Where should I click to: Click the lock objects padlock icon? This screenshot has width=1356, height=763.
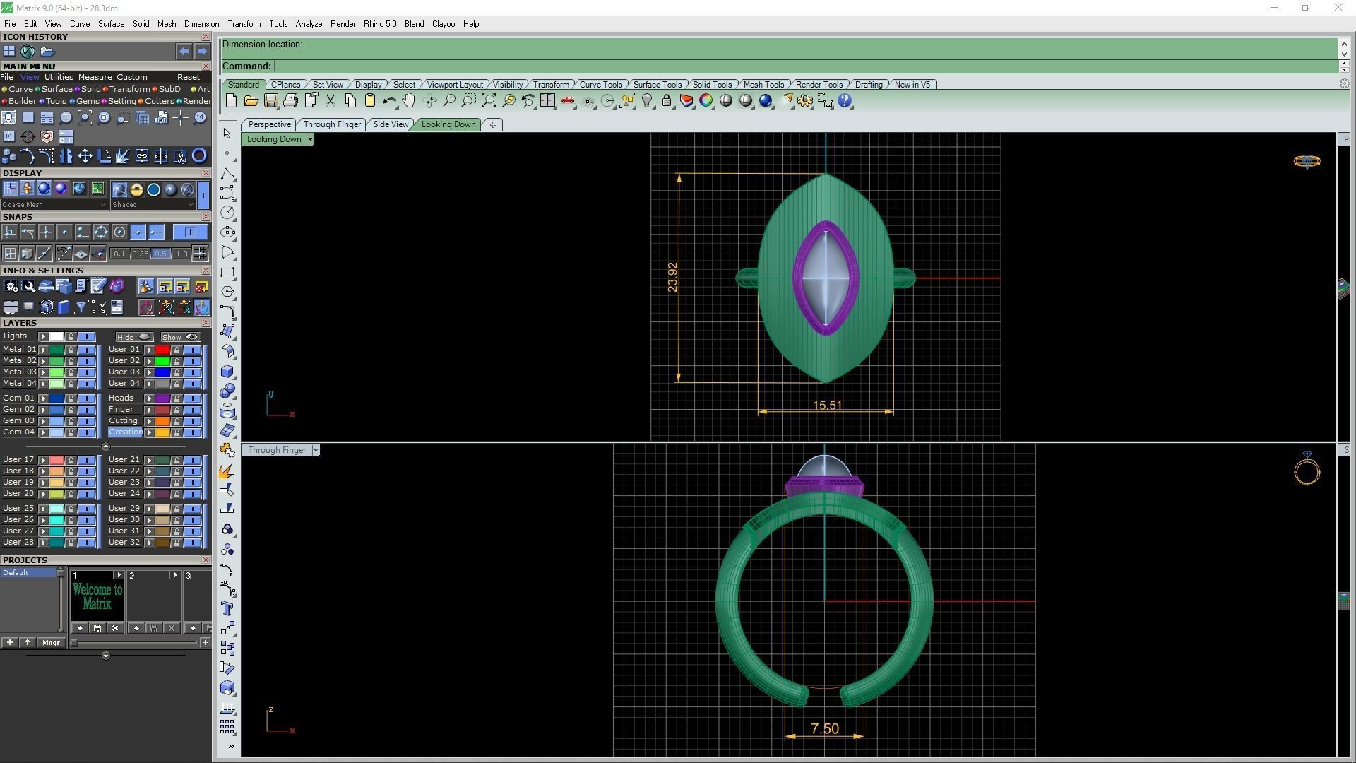(x=667, y=101)
